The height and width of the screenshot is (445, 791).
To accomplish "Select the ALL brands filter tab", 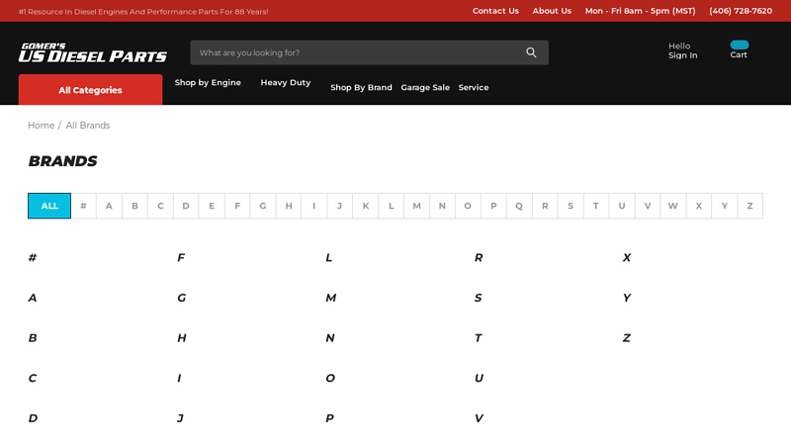I will click(x=49, y=206).
